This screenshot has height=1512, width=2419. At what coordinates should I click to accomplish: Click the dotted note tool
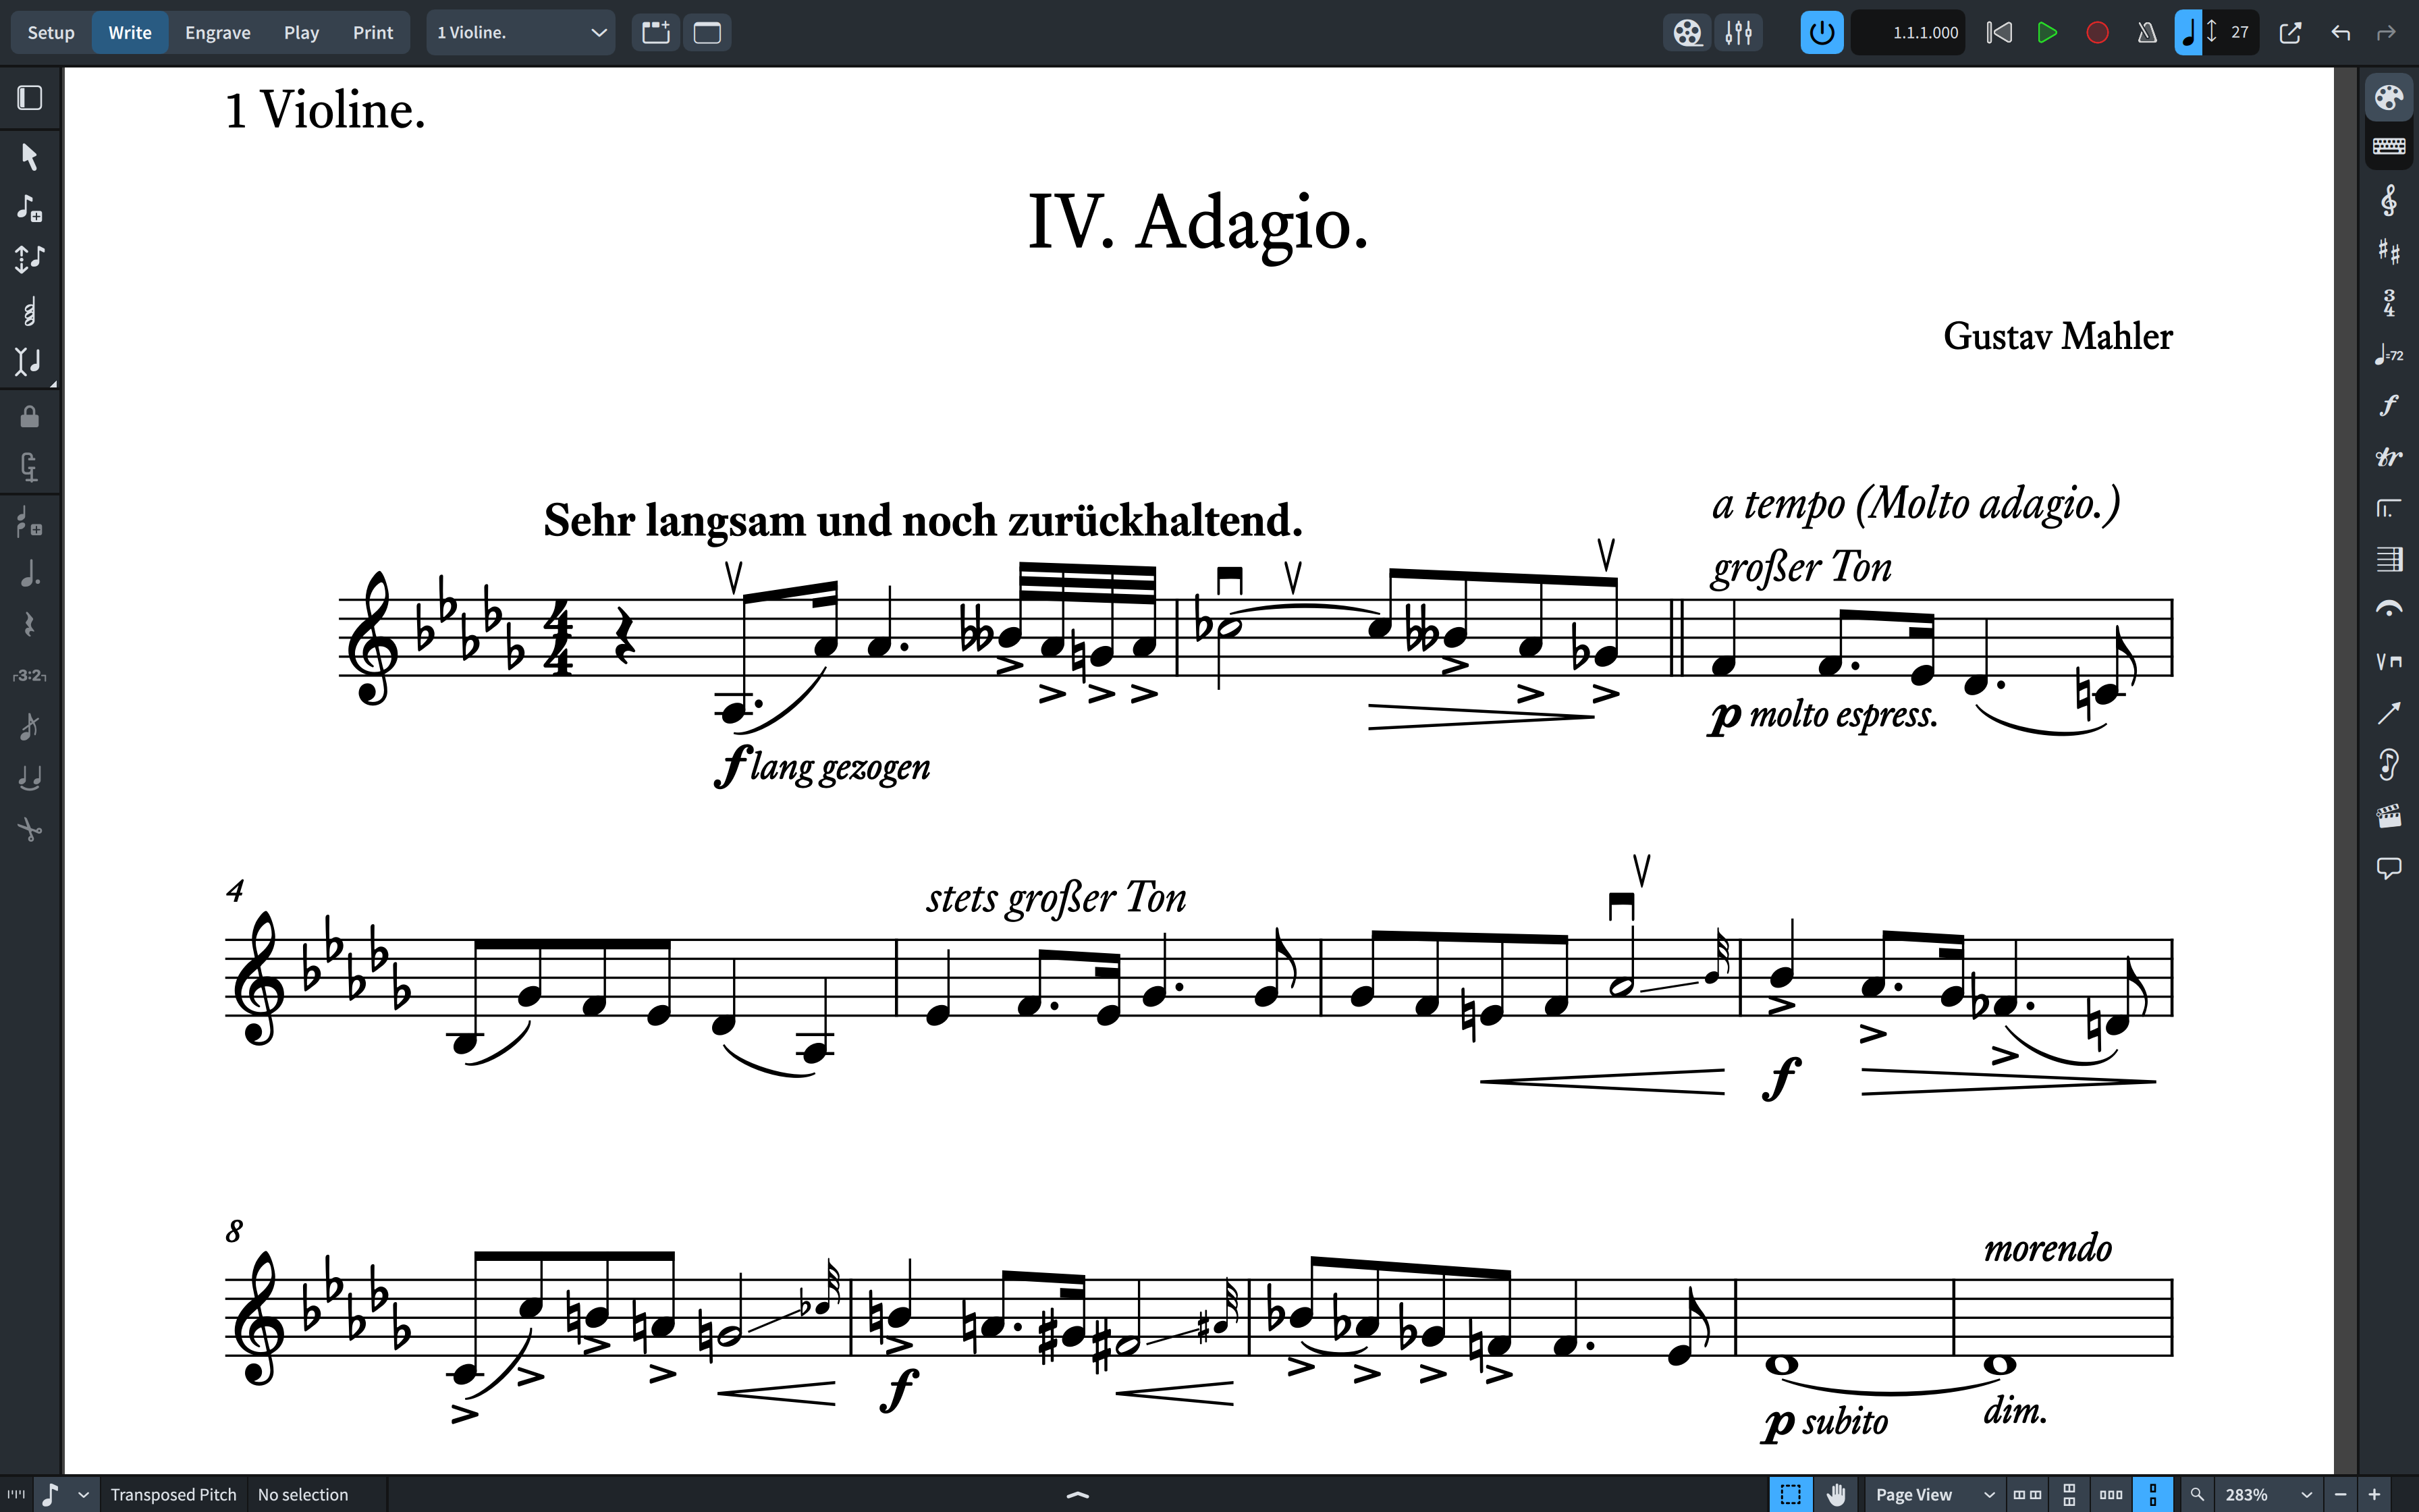30,574
